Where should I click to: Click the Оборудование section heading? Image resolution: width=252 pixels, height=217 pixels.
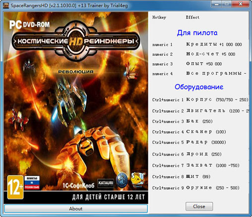point(199,87)
